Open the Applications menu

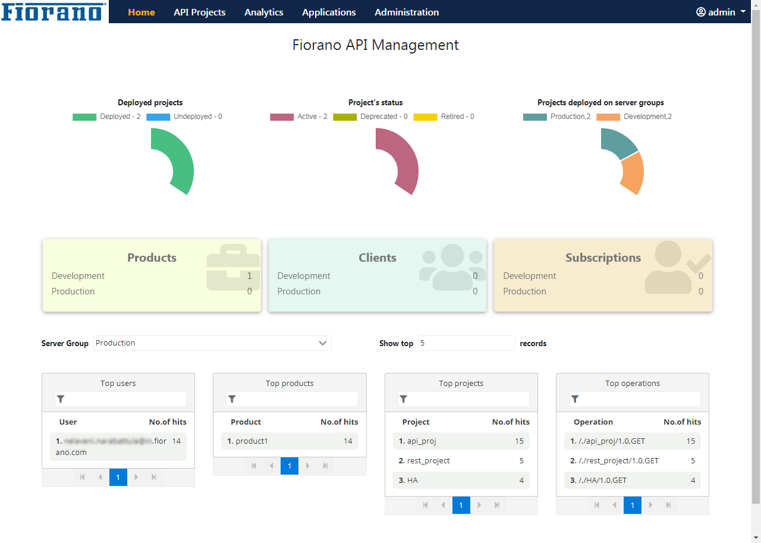(329, 12)
